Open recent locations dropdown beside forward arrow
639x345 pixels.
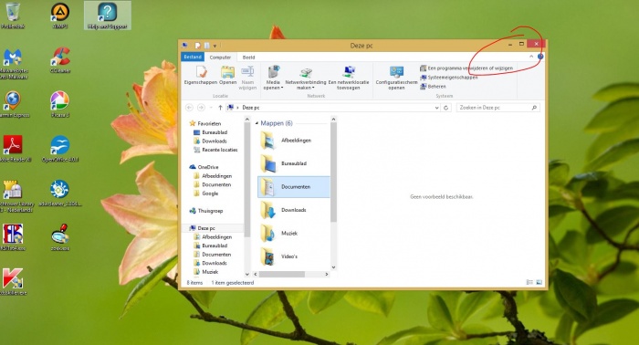click(211, 108)
